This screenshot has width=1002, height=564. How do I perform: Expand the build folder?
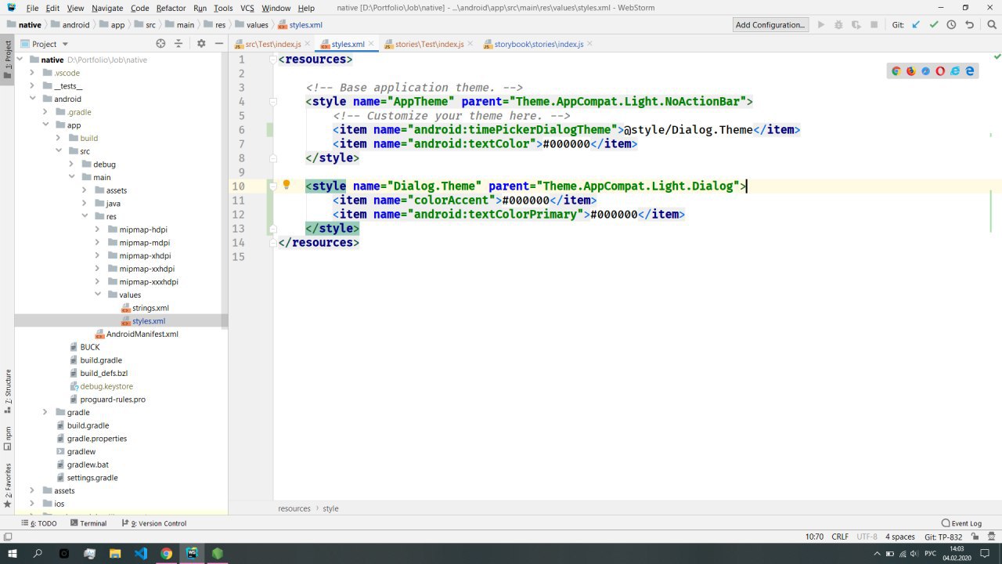tap(59, 138)
